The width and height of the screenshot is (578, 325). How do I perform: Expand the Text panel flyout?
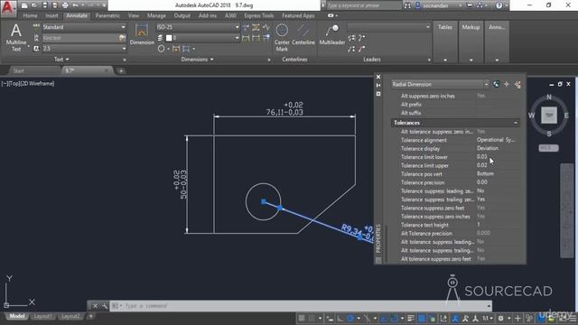(61, 60)
